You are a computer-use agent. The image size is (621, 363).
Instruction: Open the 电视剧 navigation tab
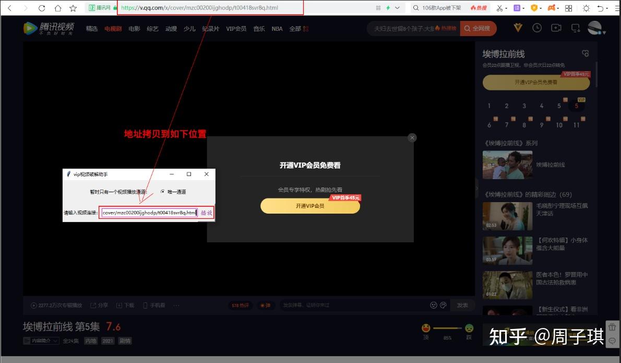(x=113, y=29)
